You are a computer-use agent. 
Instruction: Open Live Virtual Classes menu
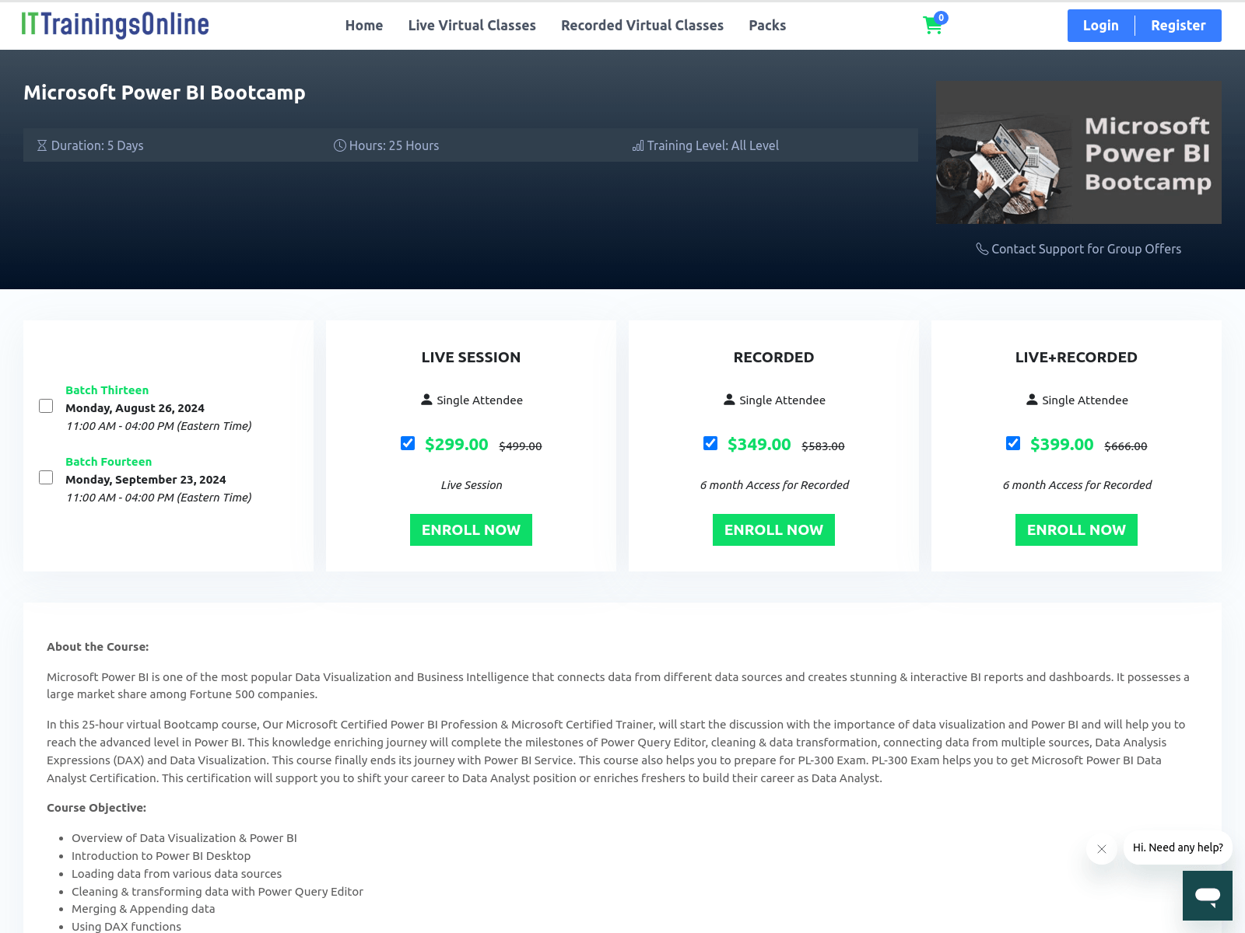pyautogui.click(x=472, y=26)
